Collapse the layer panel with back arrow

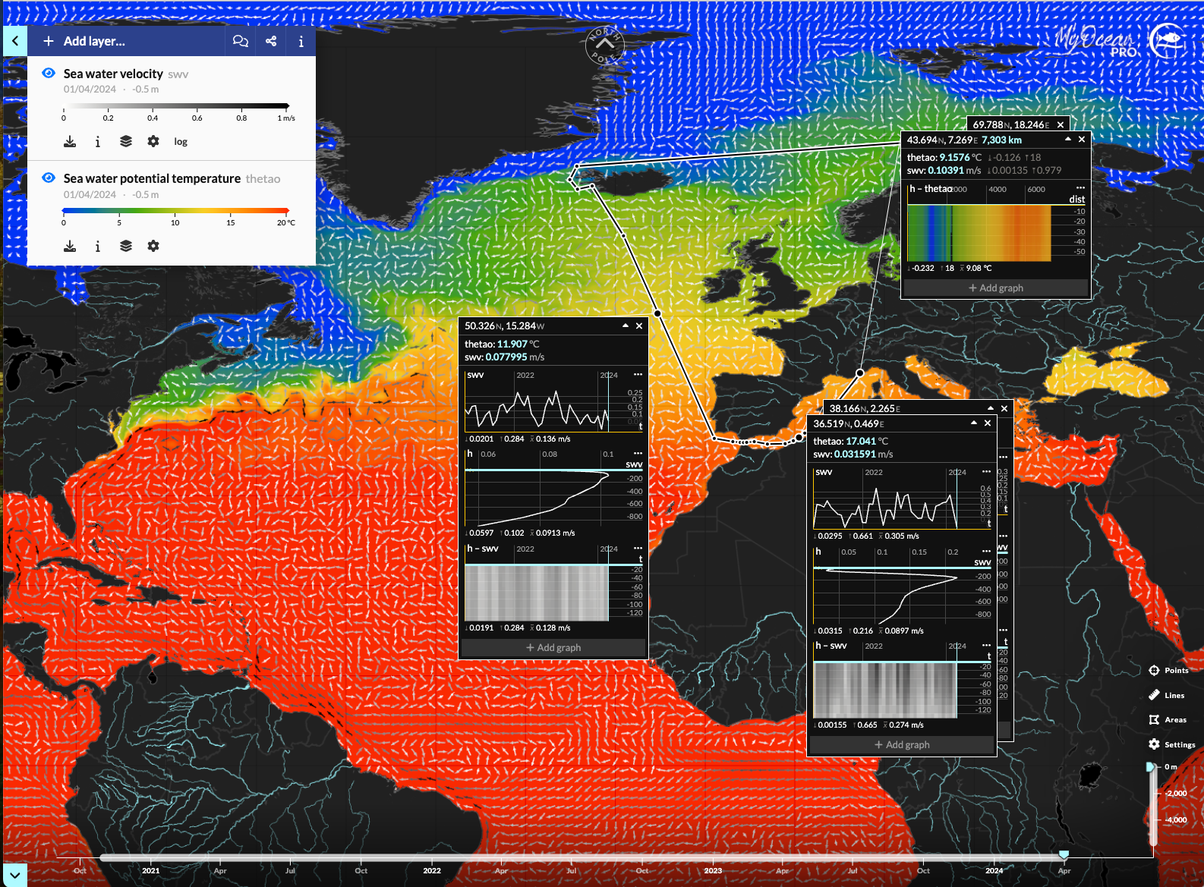tap(14, 41)
